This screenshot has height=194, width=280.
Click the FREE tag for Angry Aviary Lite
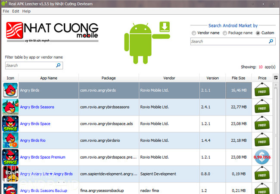click(262, 173)
